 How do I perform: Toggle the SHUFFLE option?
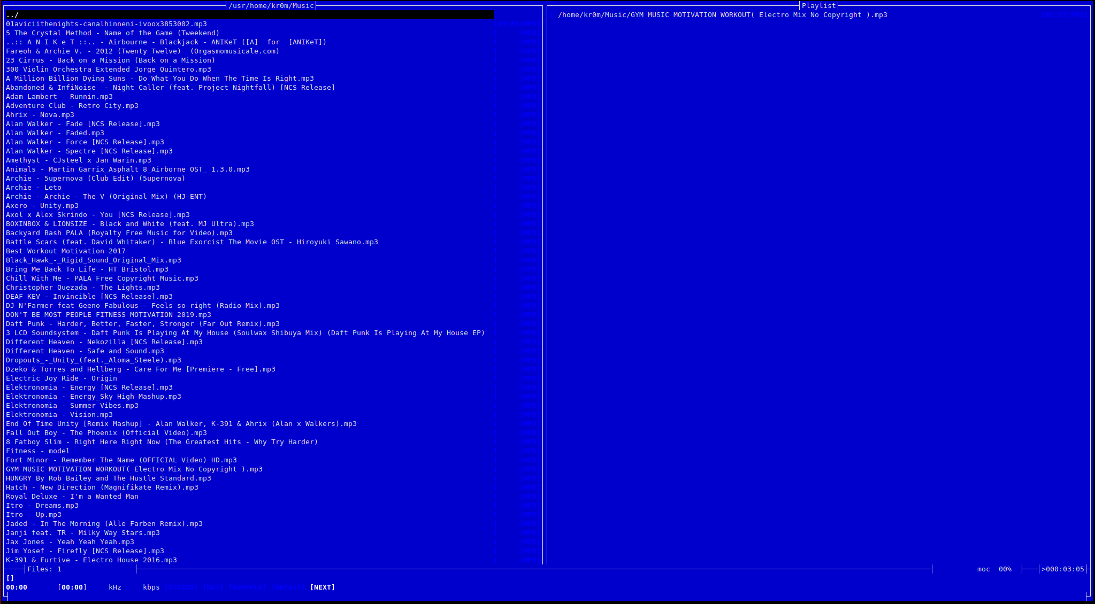[x=247, y=587]
